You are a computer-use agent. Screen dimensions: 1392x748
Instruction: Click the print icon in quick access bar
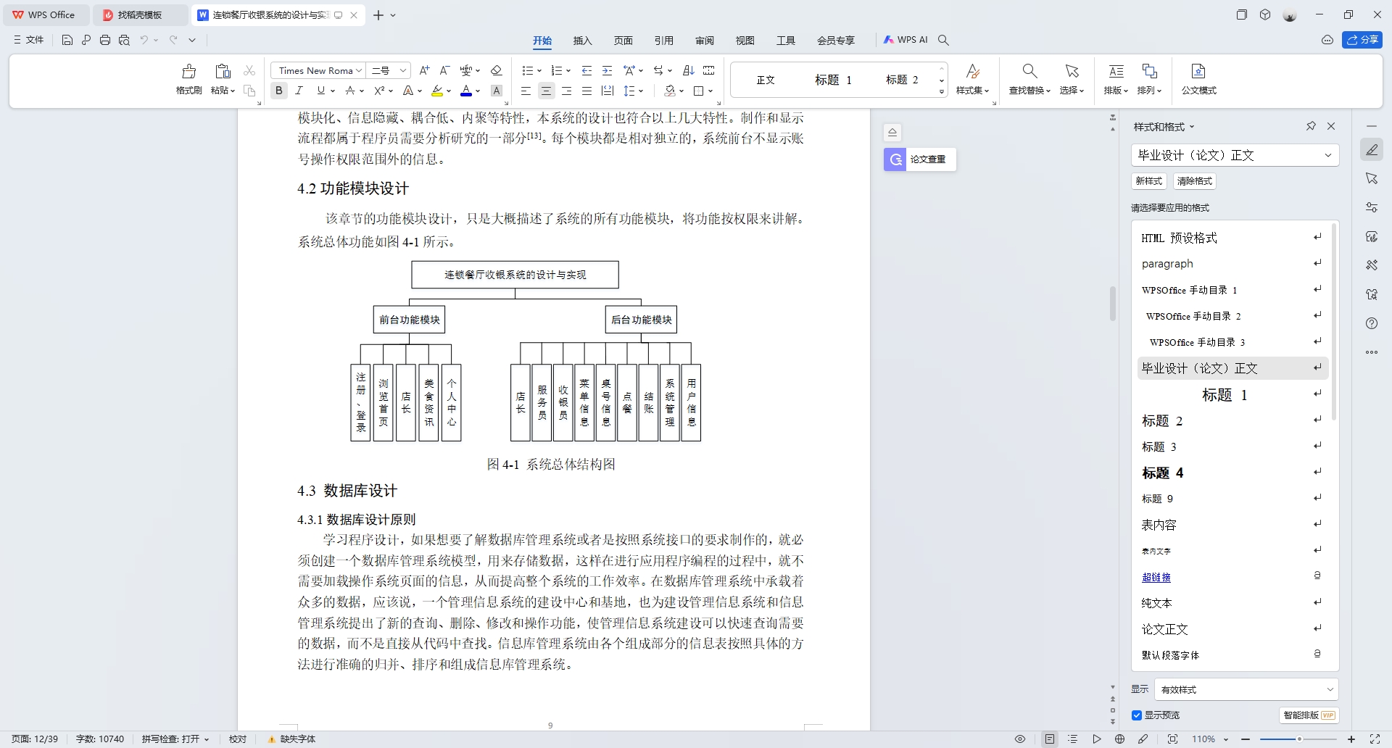105,41
